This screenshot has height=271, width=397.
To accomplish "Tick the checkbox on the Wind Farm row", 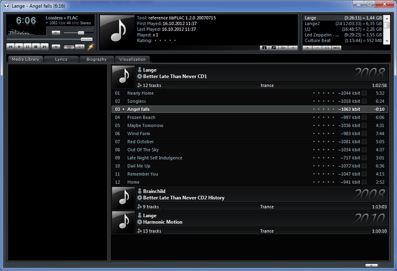I will pos(364,134).
